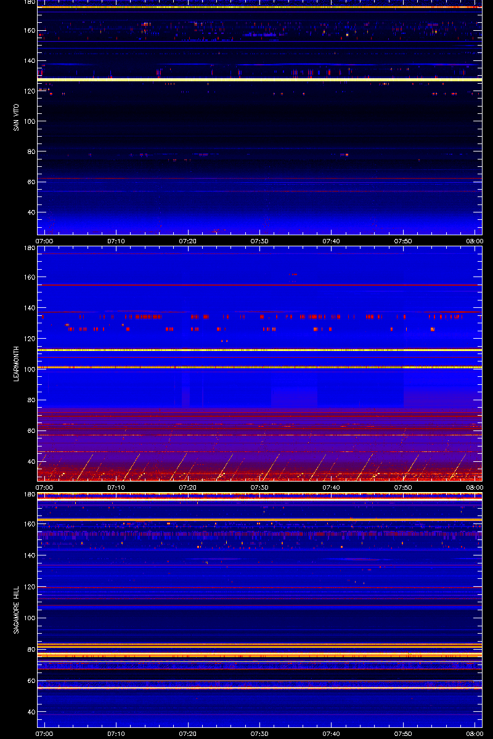Pick 07:30 label under Sagamore Hill panel
The image size is (493, 739).
pyautogui.click(x=260, y=733)
